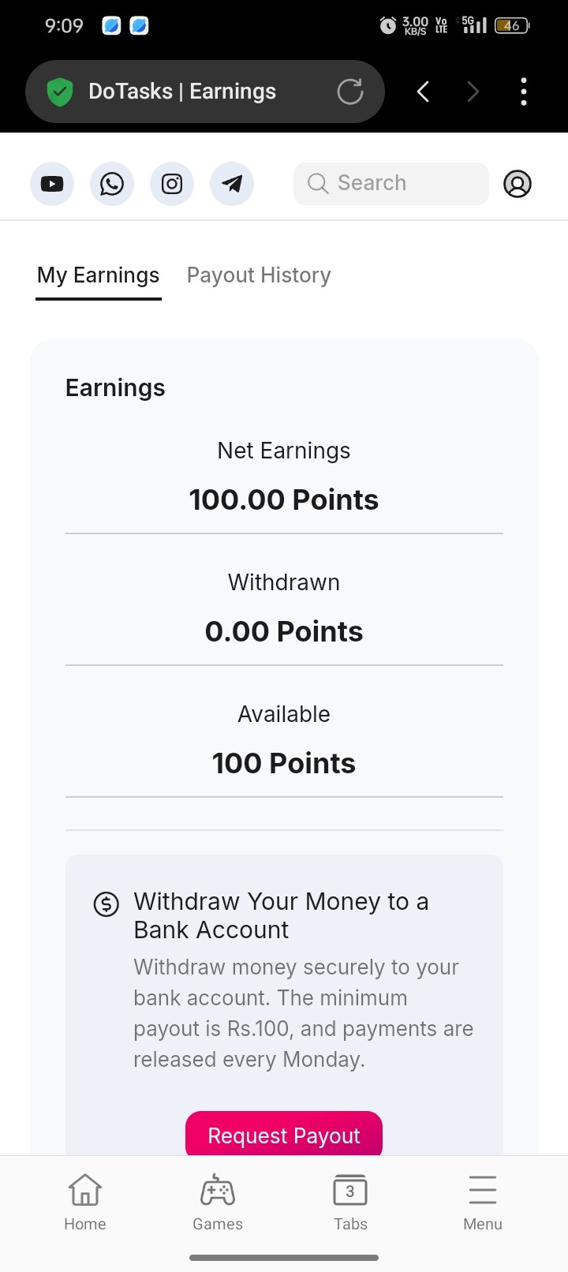Open the YouTube social icon

pyautogui.click(x=52, y=184)
